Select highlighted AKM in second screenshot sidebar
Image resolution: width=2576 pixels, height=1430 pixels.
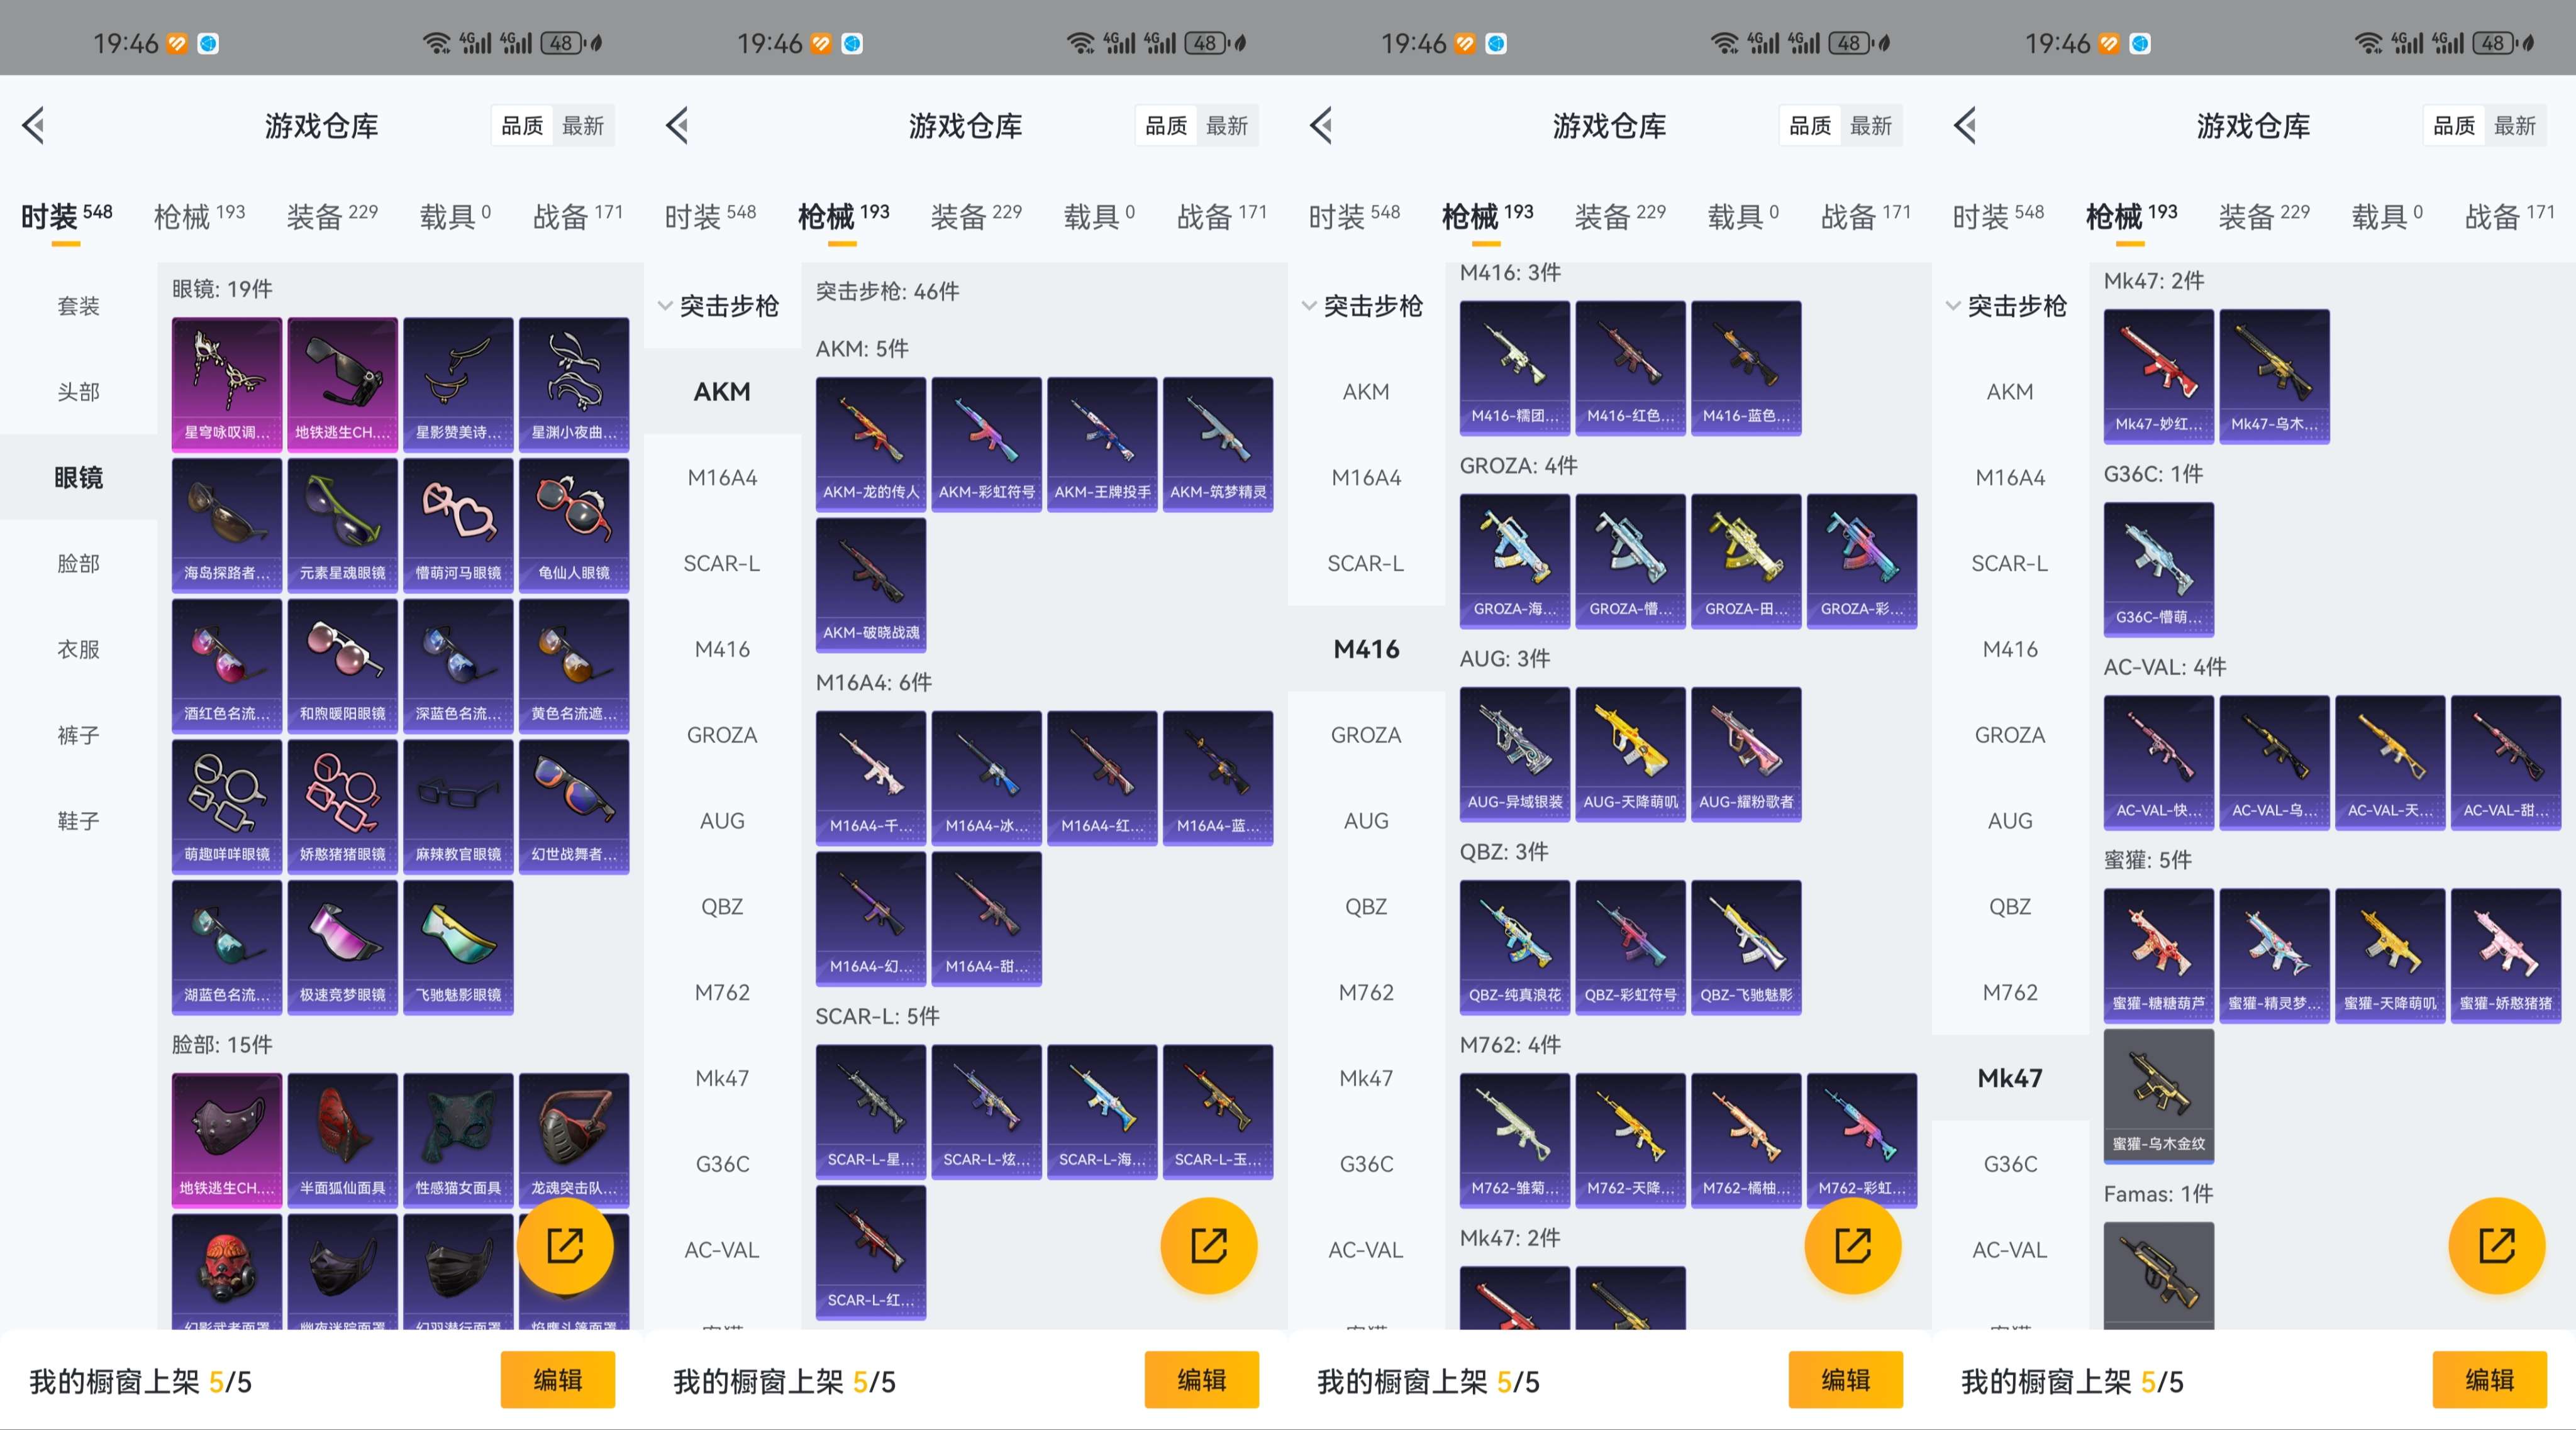pos(722,392)
